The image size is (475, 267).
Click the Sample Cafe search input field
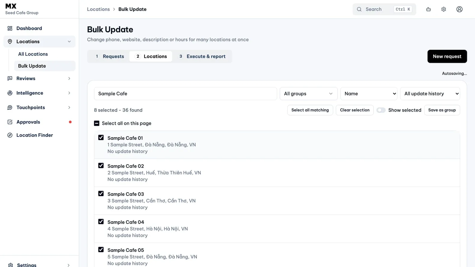tap(185, 94)
